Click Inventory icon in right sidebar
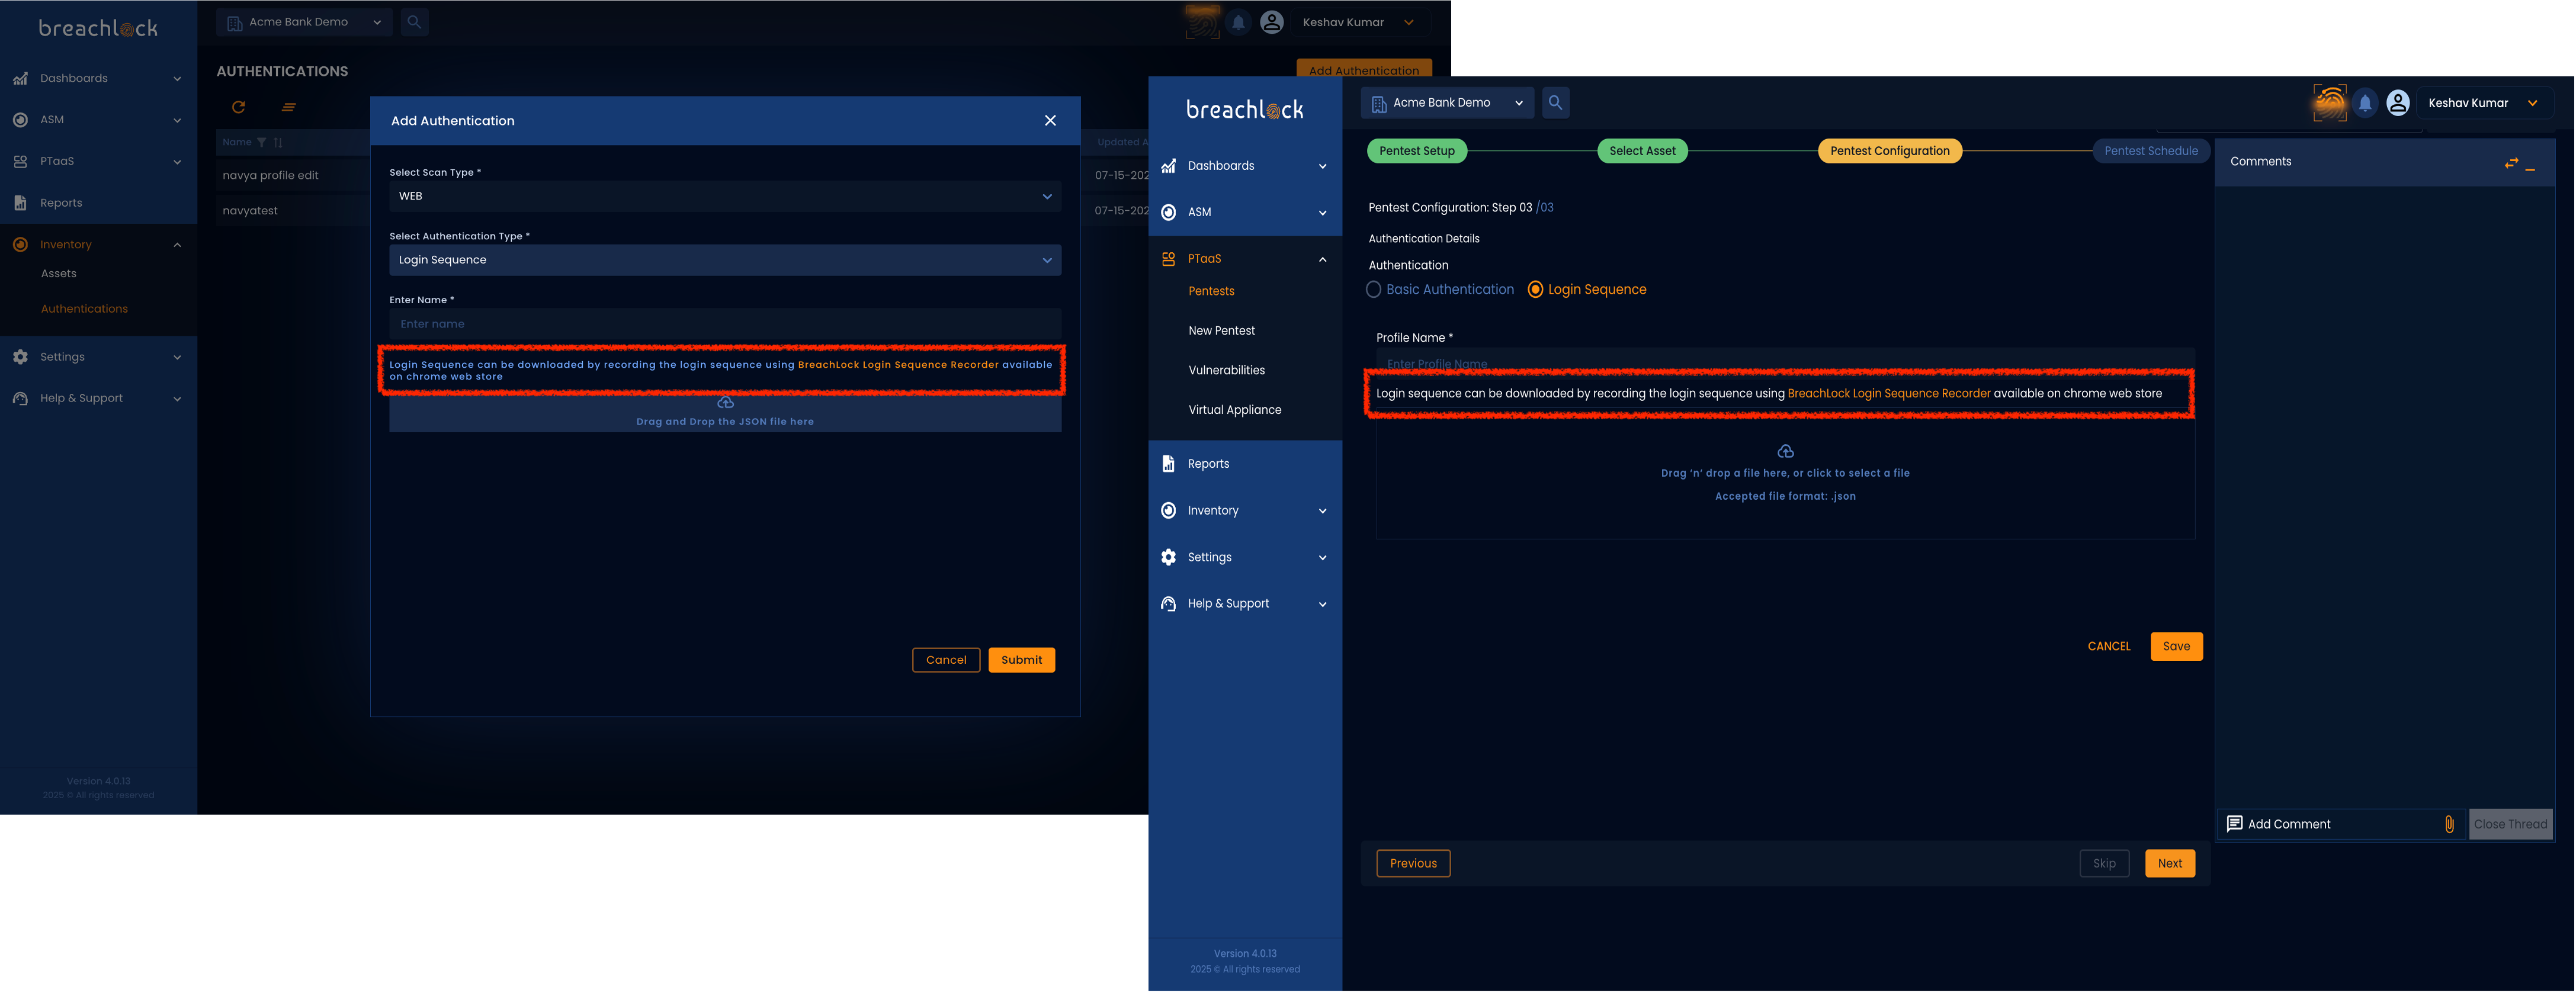2576x993 pixels. point(1168,511)
